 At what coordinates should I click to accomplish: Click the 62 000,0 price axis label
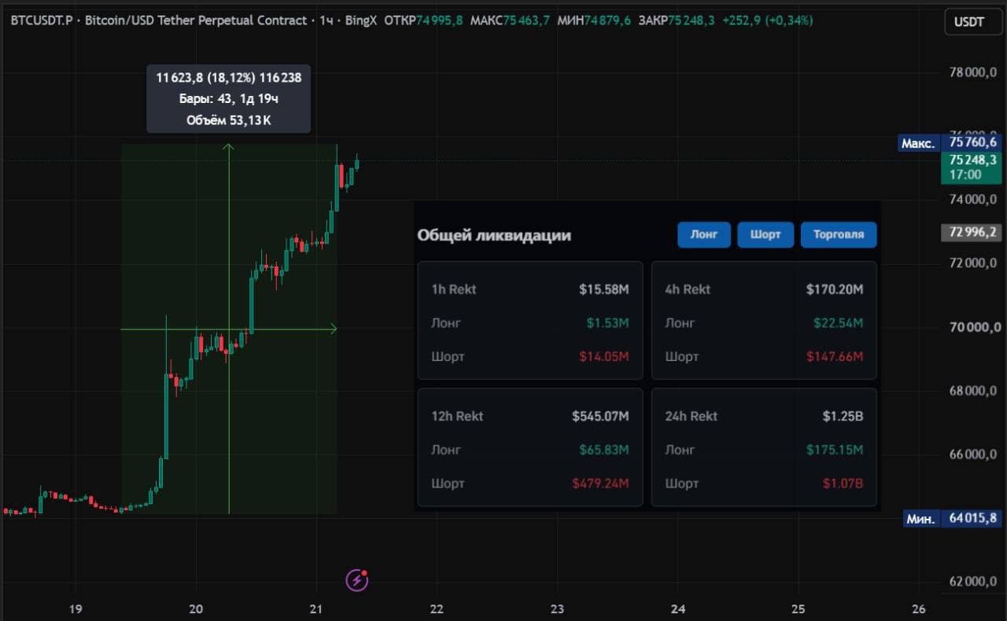coord(972,582)
